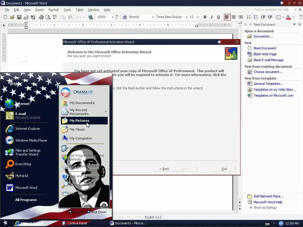
Task: Click the Increase Indent icon
Action: (270, 17)
